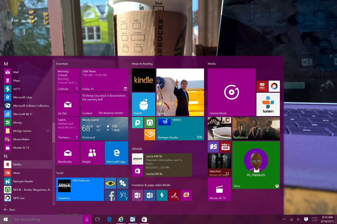Image resolution: width=337 pixels, height=224 pixels.
Task: Launch the iHeartRadio tile
Action: point(262,86)
